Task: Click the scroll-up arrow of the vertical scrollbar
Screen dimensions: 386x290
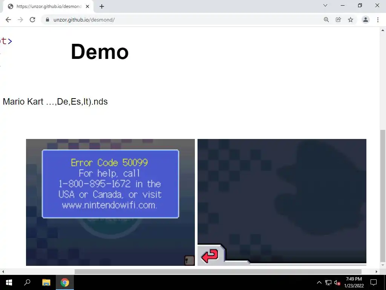Action: 383,30
